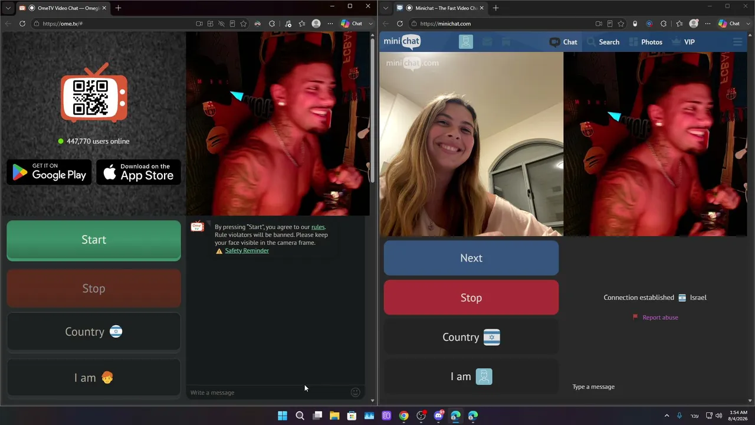Open the OmeTV rules link
This screenshot has height=425, width=755.
coord(318,227)
